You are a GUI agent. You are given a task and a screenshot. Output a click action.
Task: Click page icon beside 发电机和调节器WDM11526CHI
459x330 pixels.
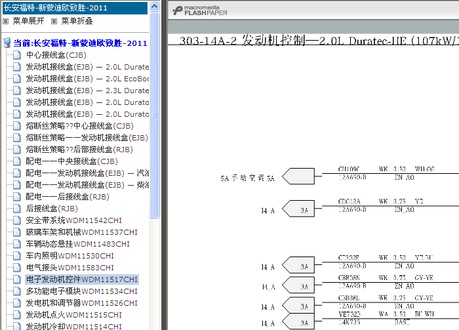click(x=17, y=303)
